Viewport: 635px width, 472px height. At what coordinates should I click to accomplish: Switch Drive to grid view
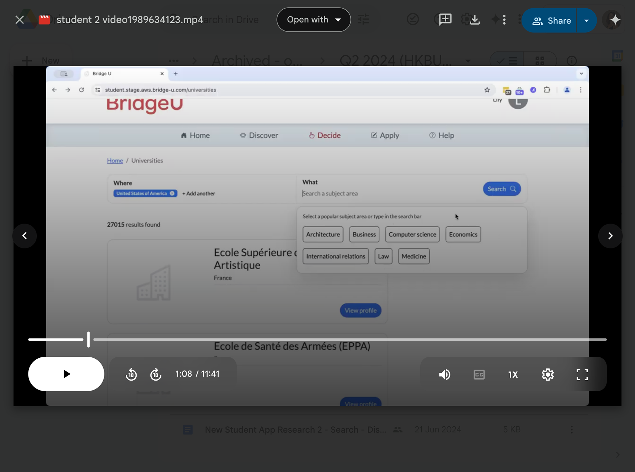click(x=540, y=61)
